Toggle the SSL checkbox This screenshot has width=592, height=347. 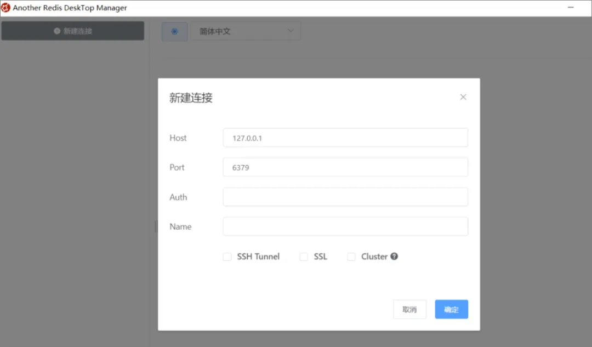(304, 257)
